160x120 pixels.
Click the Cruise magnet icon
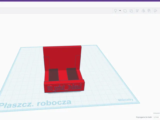[149, 11]
